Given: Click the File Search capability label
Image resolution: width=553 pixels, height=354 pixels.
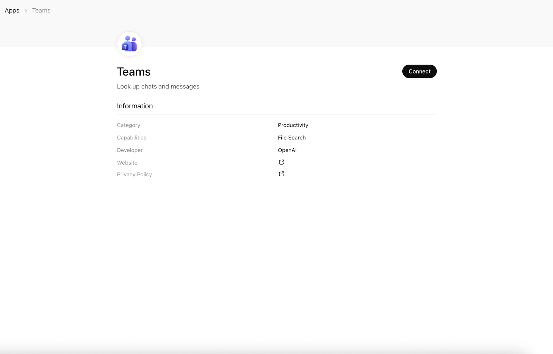Looking at the screenshot, I should tap(291, 137).
